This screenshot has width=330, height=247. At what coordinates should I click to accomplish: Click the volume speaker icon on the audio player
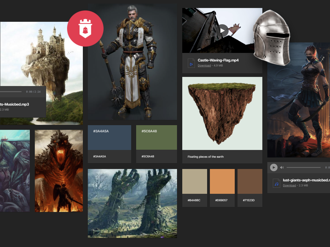coord(282,167)
